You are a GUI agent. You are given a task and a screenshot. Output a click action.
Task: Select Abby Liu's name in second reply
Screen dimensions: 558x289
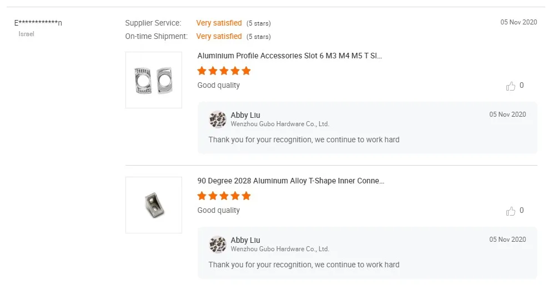245,240
